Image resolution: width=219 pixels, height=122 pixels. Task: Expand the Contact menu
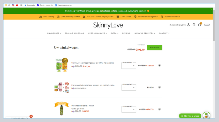pyautogui.click(x=164, y=33)
